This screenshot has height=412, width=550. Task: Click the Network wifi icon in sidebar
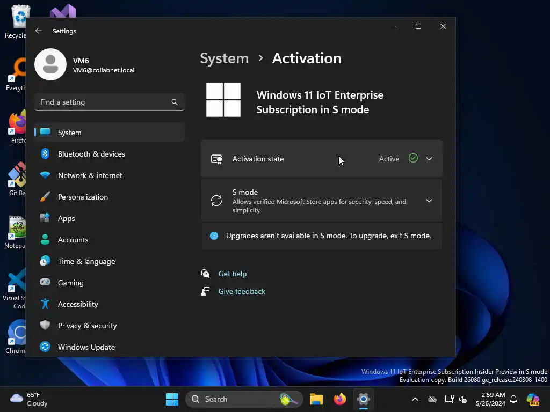(45, 175)
